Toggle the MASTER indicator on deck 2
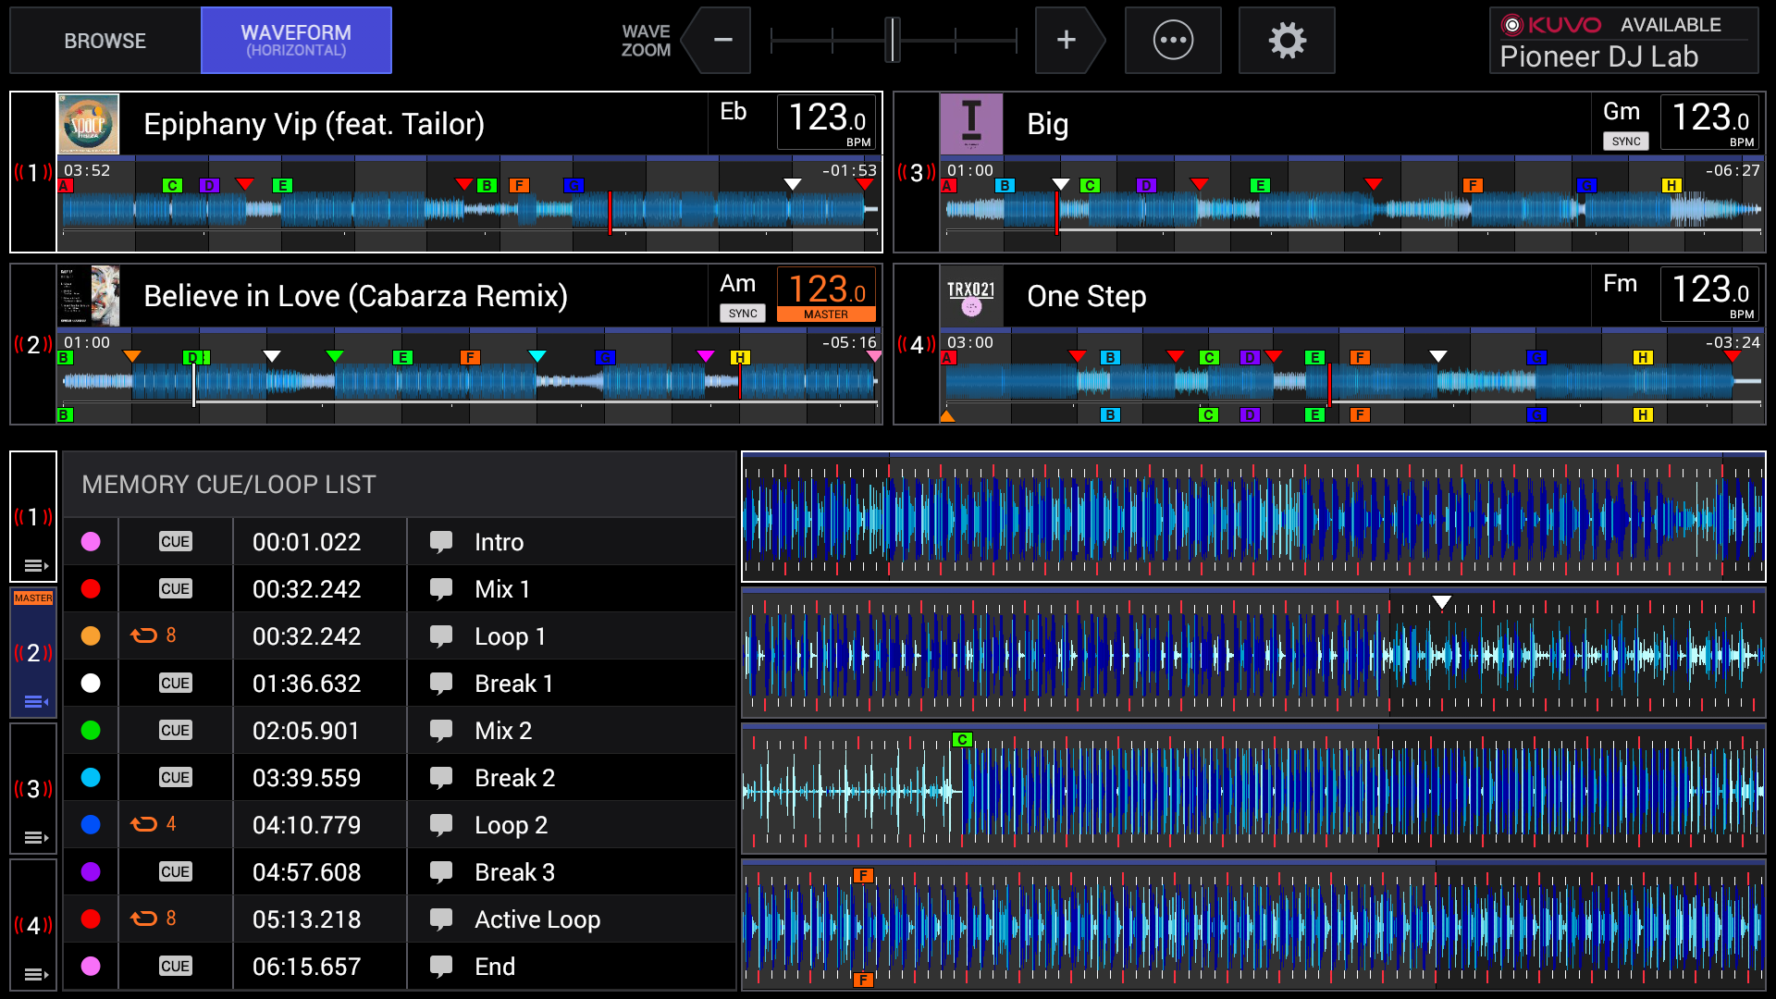Image resolution: width=1776 pixels, height=999 pixels. pyautogui.click(x=825, y=314)
